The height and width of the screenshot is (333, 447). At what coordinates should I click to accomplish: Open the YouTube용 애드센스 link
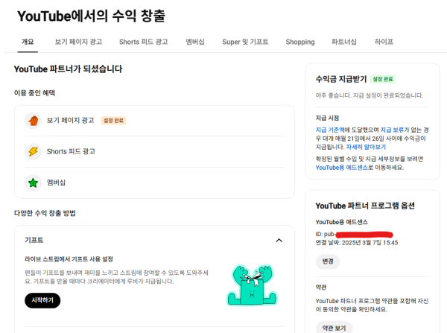[341, 168]
